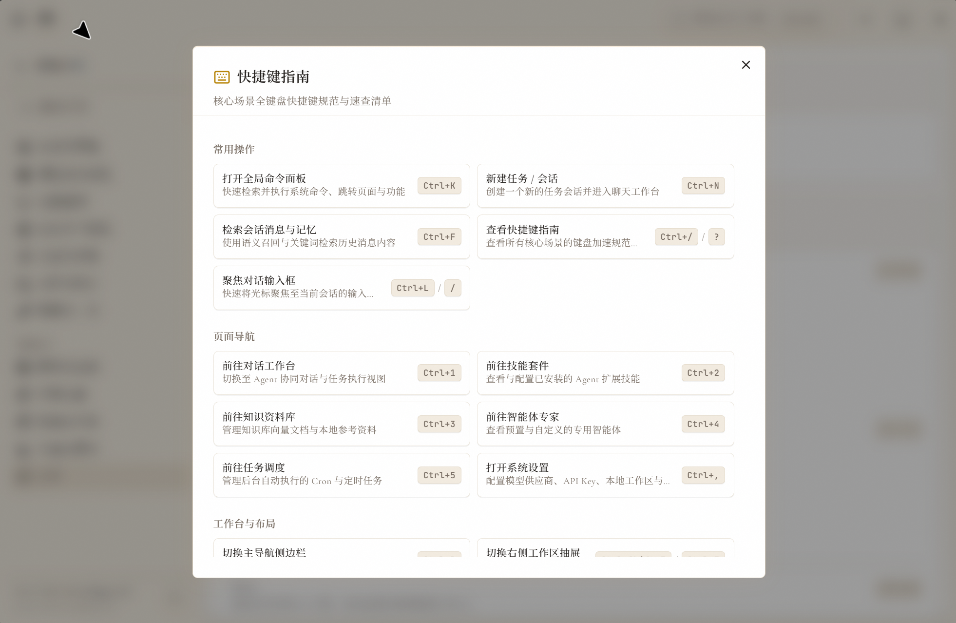This screenshot has height=623, width=956.
Task: Click description 快速检索并执行系统命令、跳转页面与功能
Action: (x=314, y=192)
